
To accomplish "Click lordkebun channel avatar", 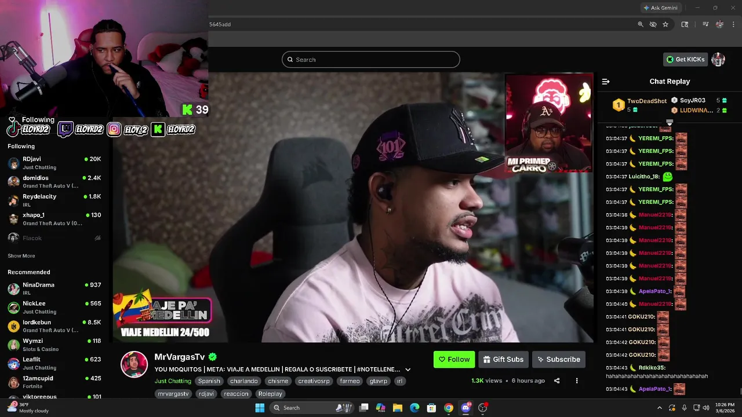I will 13,326.
